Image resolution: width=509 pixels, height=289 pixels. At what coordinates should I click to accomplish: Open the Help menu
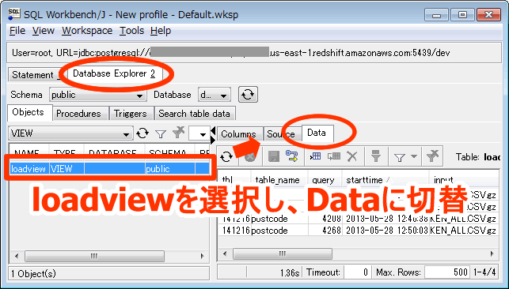[161, 31]
